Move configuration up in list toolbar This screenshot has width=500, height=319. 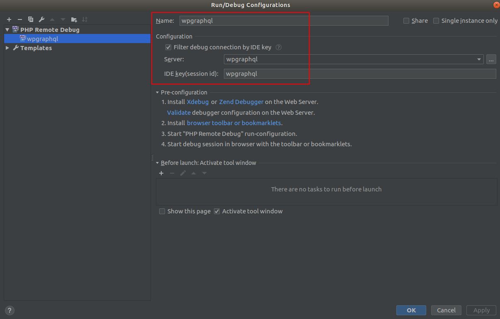click(52, 19)
